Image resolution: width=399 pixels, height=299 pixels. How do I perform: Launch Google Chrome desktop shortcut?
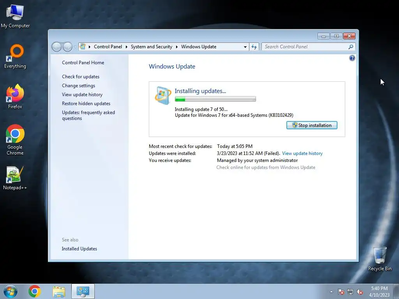pos(15,140)
